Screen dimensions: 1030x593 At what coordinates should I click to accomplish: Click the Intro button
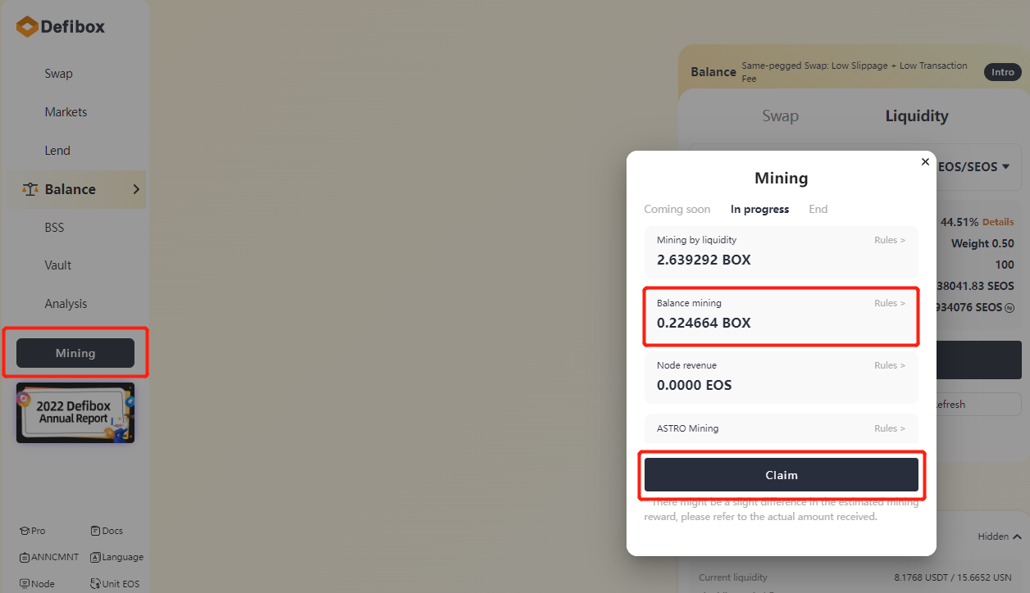[x=1002, y=72]
